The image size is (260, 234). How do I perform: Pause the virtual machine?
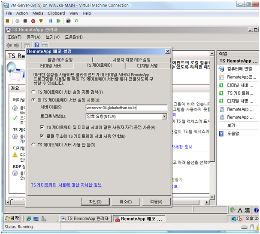tap(51, 21)
